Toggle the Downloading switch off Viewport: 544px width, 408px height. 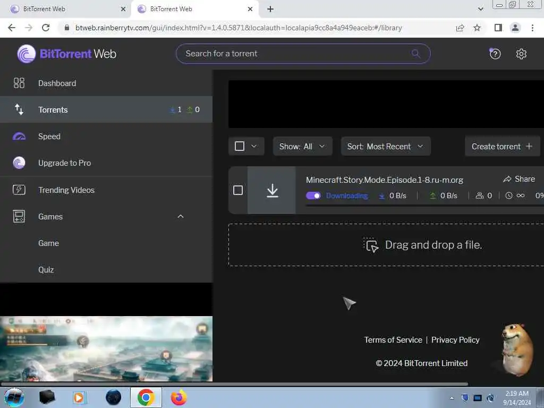click(x=313, y=195)
